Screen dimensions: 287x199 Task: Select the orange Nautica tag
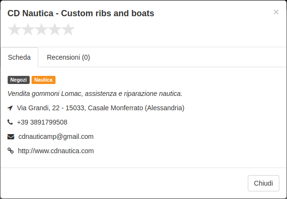44,80
